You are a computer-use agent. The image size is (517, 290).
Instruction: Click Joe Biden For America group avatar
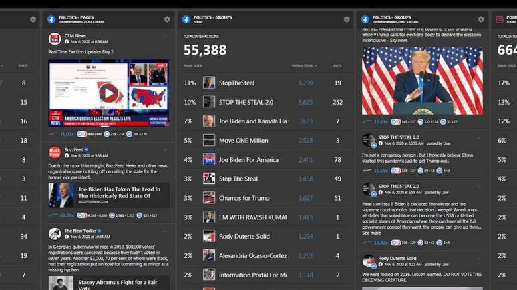(209, 159)
